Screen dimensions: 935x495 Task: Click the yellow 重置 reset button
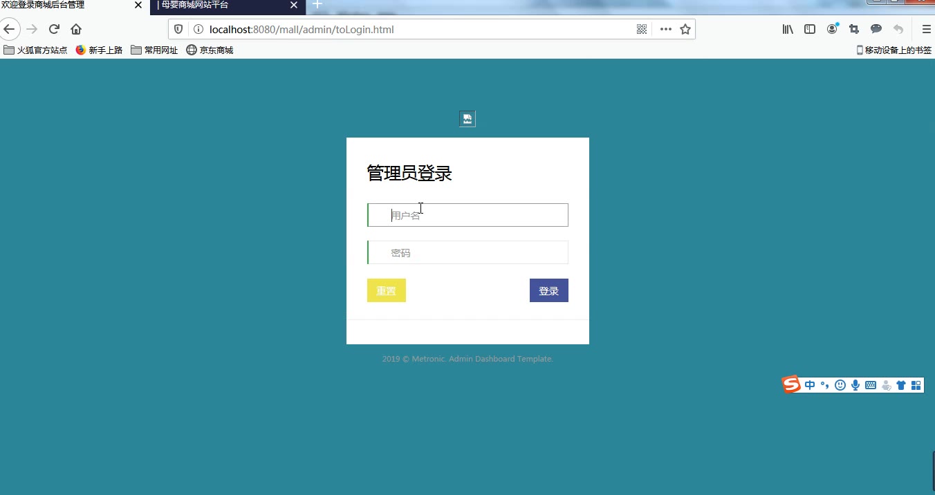pyautogui.click(x=386, y=290)
